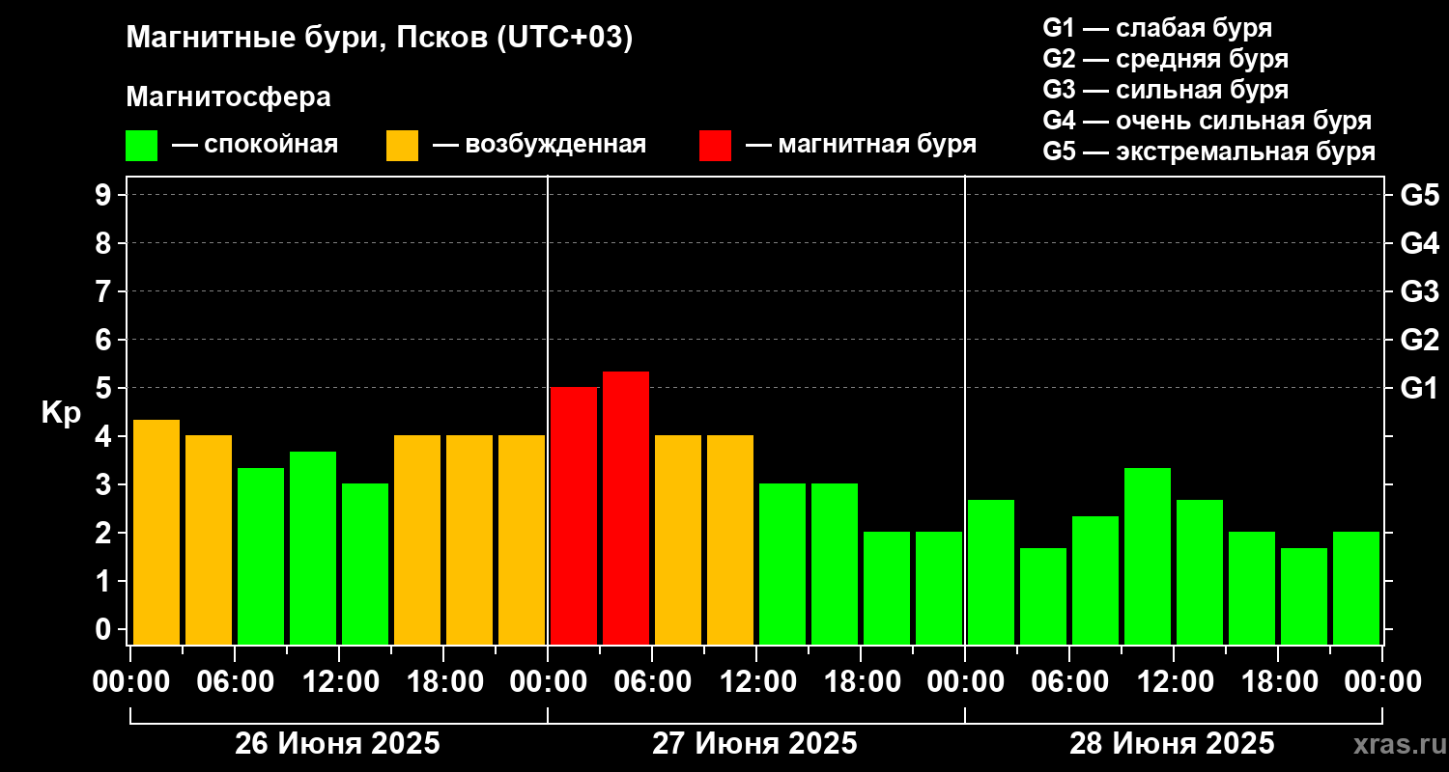The width and height of the screenshot is (1449, 772).
Task: Click the green bar for 28 June 18:00–21:00
Action: 1304,596
